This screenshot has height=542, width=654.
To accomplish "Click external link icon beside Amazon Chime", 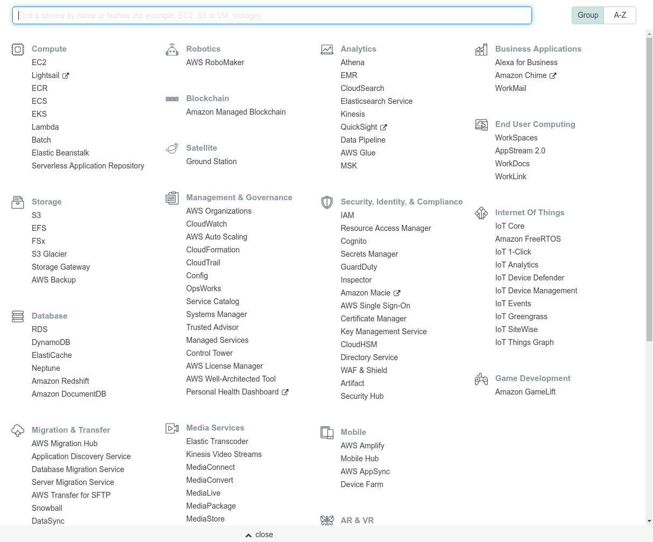I will pyautogui.click(x=553, y=76).
